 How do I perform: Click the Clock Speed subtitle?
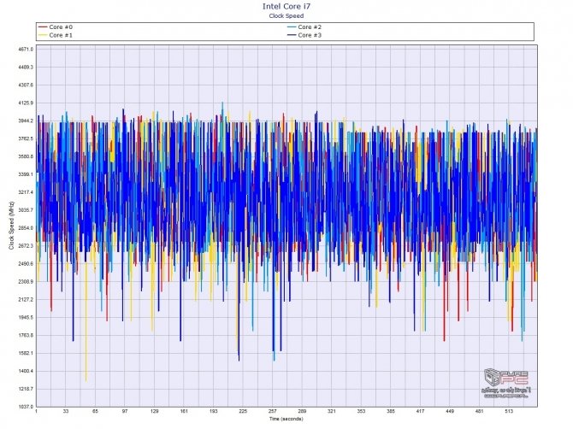coord(286,15)
